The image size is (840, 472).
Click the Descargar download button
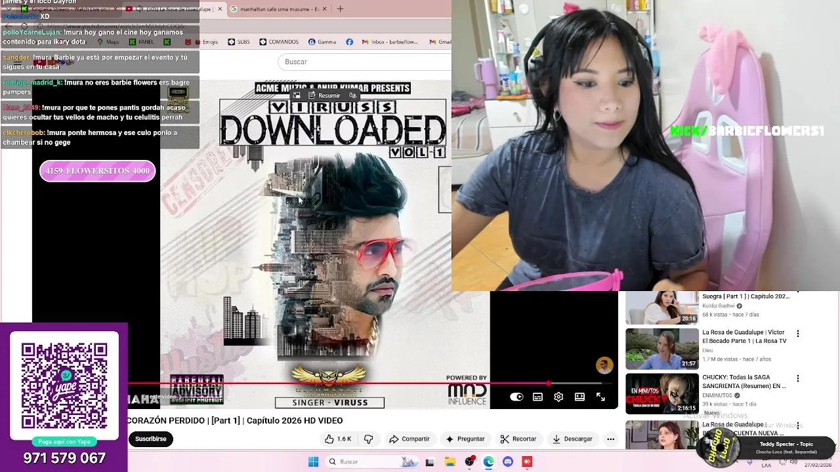pyautogui.click(x=572, y=439)
